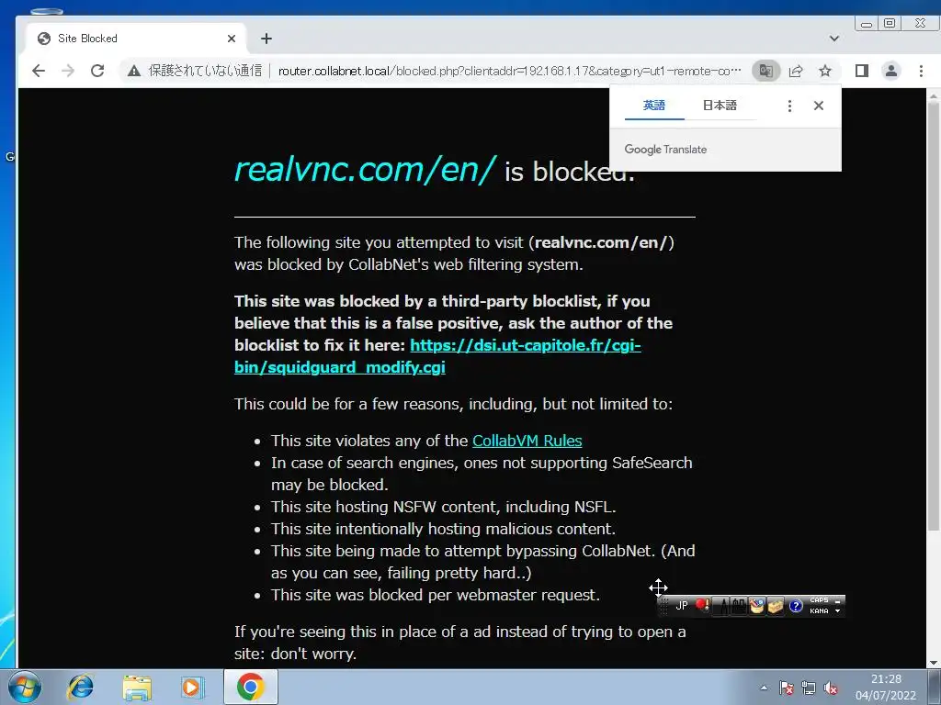
Task: Click the JP input language indicator
Action: point(682,606)
